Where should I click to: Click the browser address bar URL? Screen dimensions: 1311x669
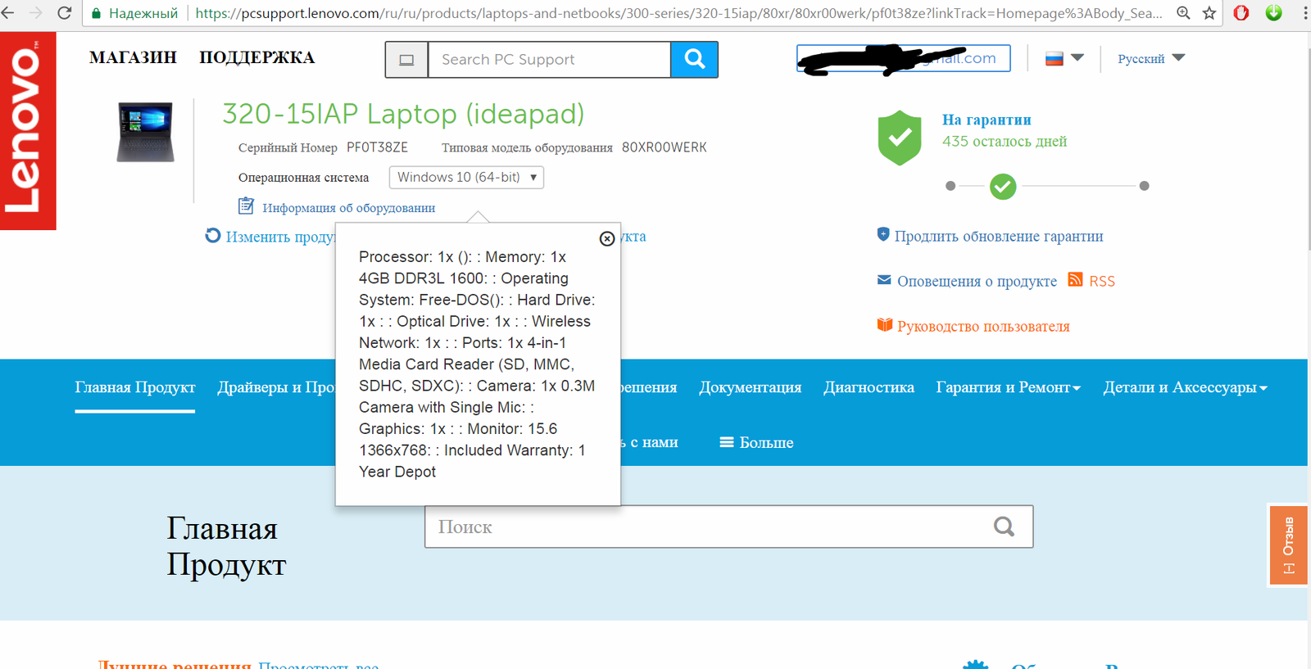click(x=678, y=13)
